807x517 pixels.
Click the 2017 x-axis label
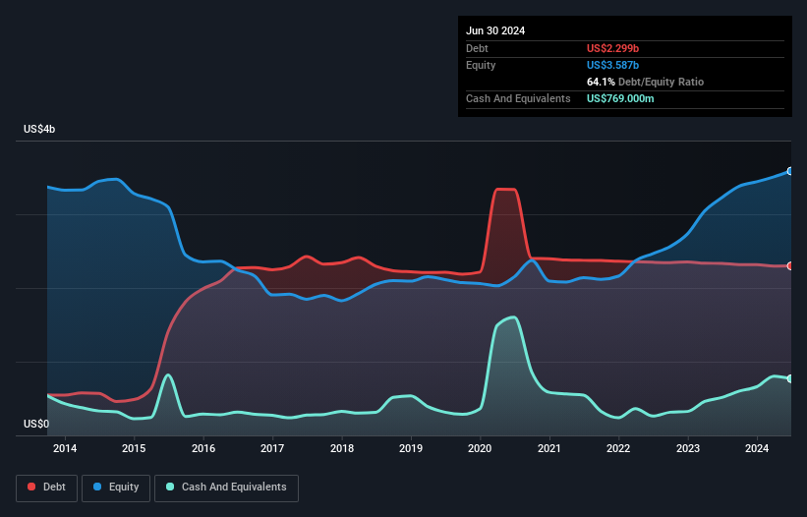272,448
